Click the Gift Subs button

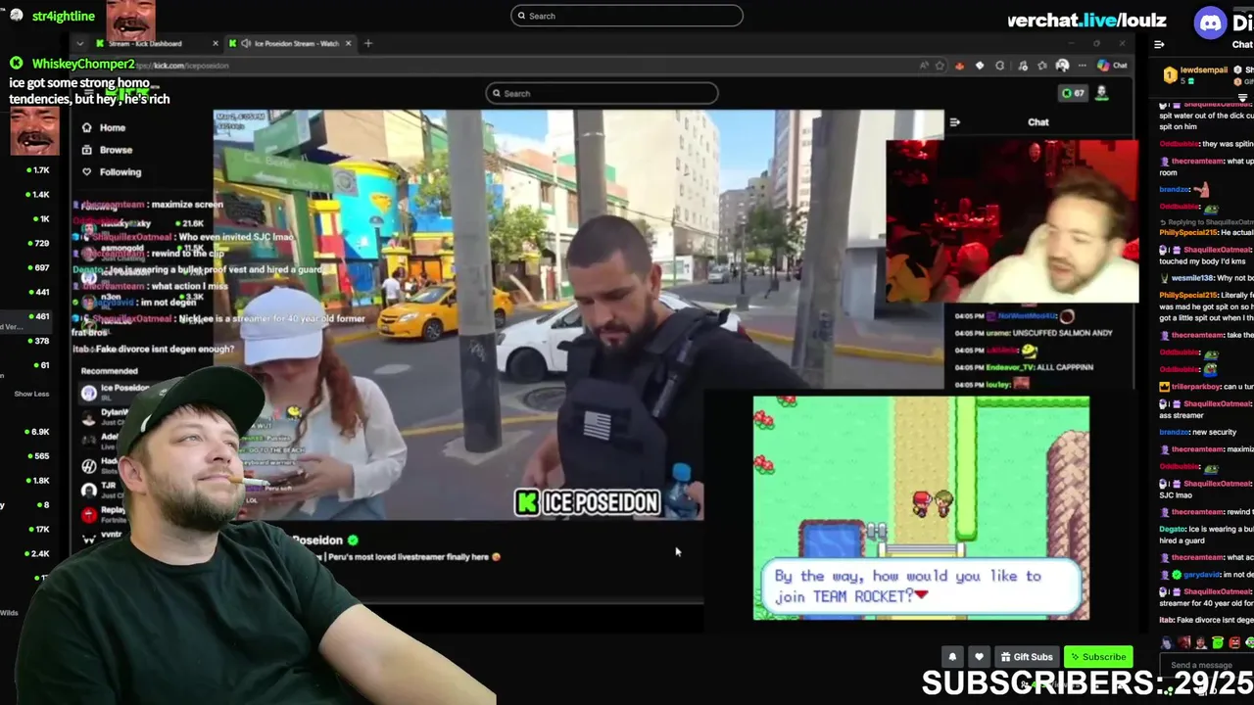coord(1027,657)
